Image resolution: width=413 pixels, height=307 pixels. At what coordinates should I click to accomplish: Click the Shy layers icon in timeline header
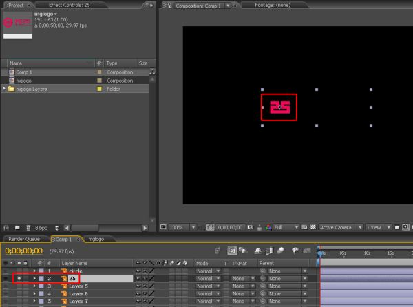(x=257, y=251)
